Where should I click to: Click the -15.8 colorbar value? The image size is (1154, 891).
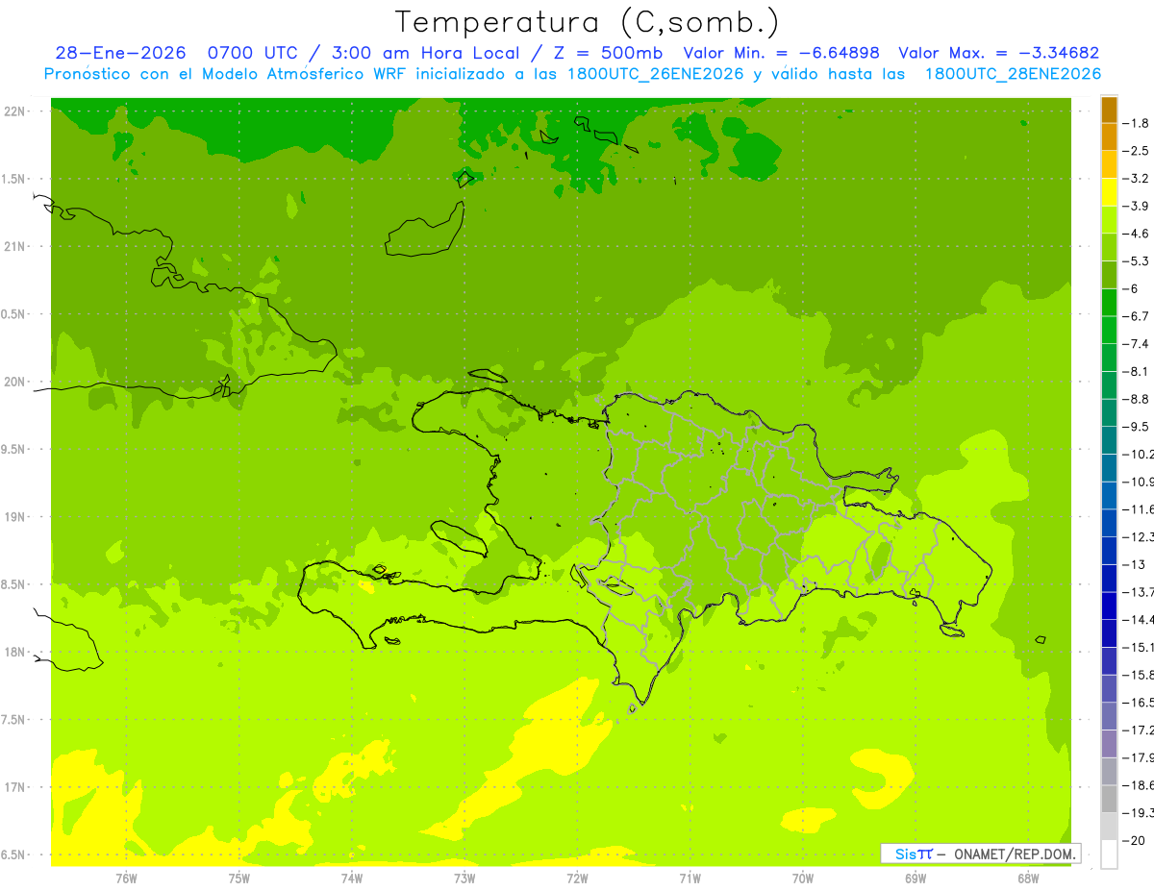[x=1140, y=675]
